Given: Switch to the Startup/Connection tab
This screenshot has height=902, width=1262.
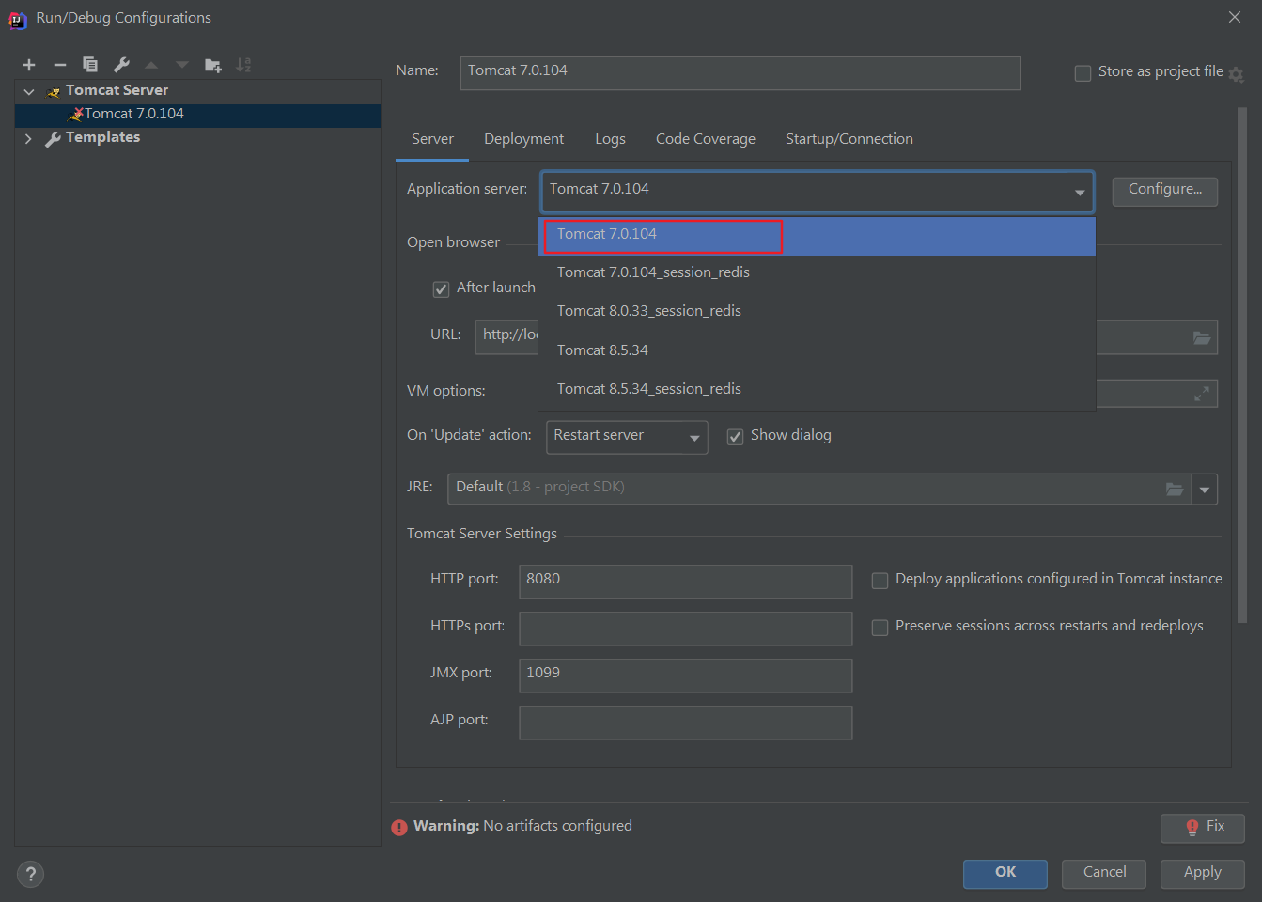Looking at the screenshot, I should coord(849,139).
